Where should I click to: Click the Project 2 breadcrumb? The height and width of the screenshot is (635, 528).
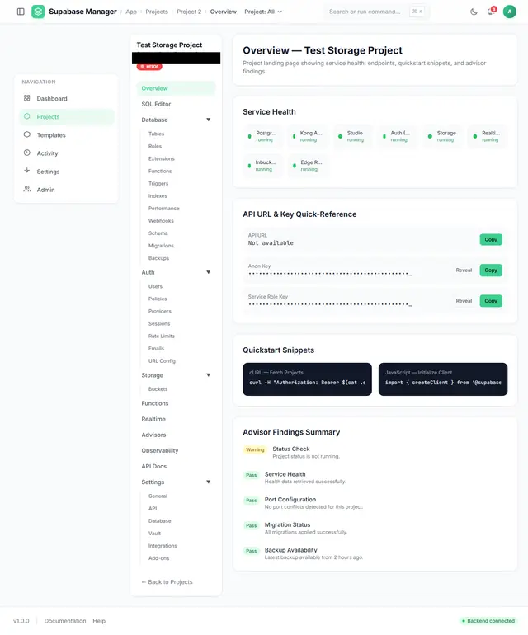pyautogui.click(x=189, y=12)
